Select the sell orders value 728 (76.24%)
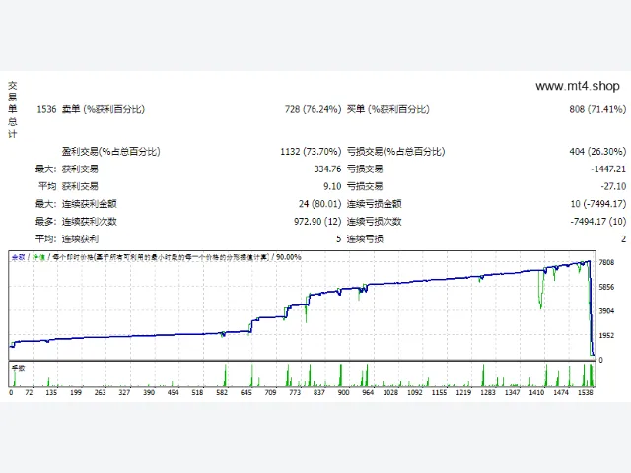This screenshot has height=473, width=631. click(313, 109)
